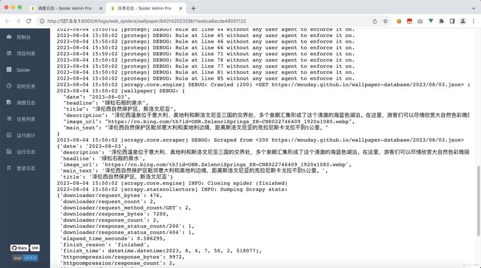Click the GitHub Stars badge
Image resolution: width=481 pixels, height=268 pixels.
tap(19, 248)
